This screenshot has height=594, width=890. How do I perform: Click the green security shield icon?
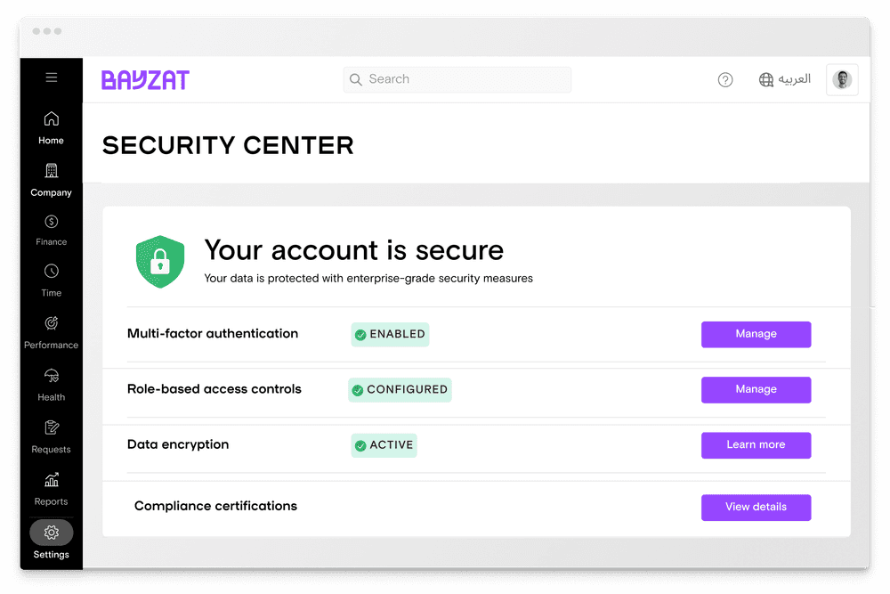tap(160, 262)
